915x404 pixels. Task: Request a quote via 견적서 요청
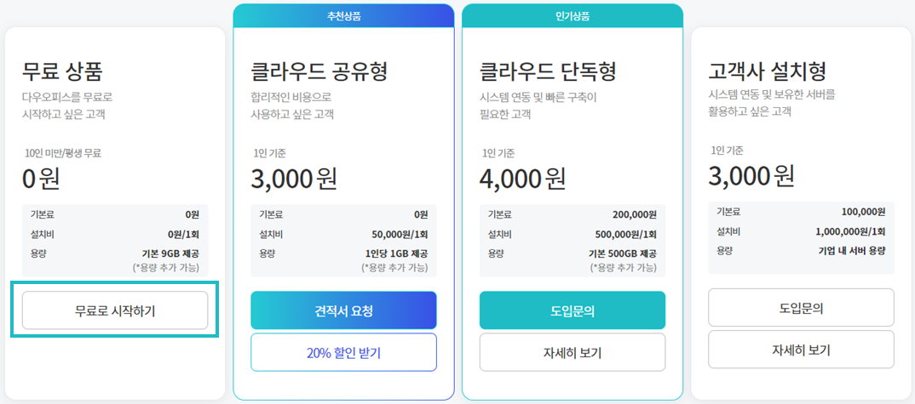click(x=343, y=310)
